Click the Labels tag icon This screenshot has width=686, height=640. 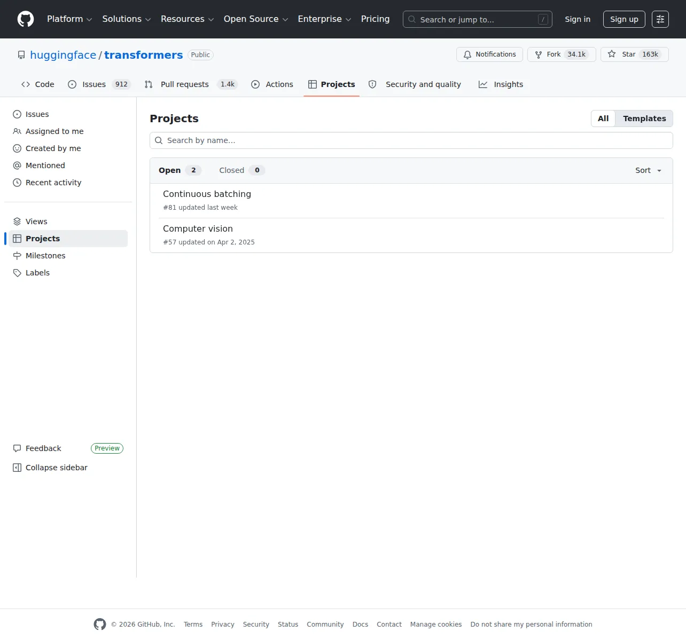pyautogui.click(x=17, y=273)
